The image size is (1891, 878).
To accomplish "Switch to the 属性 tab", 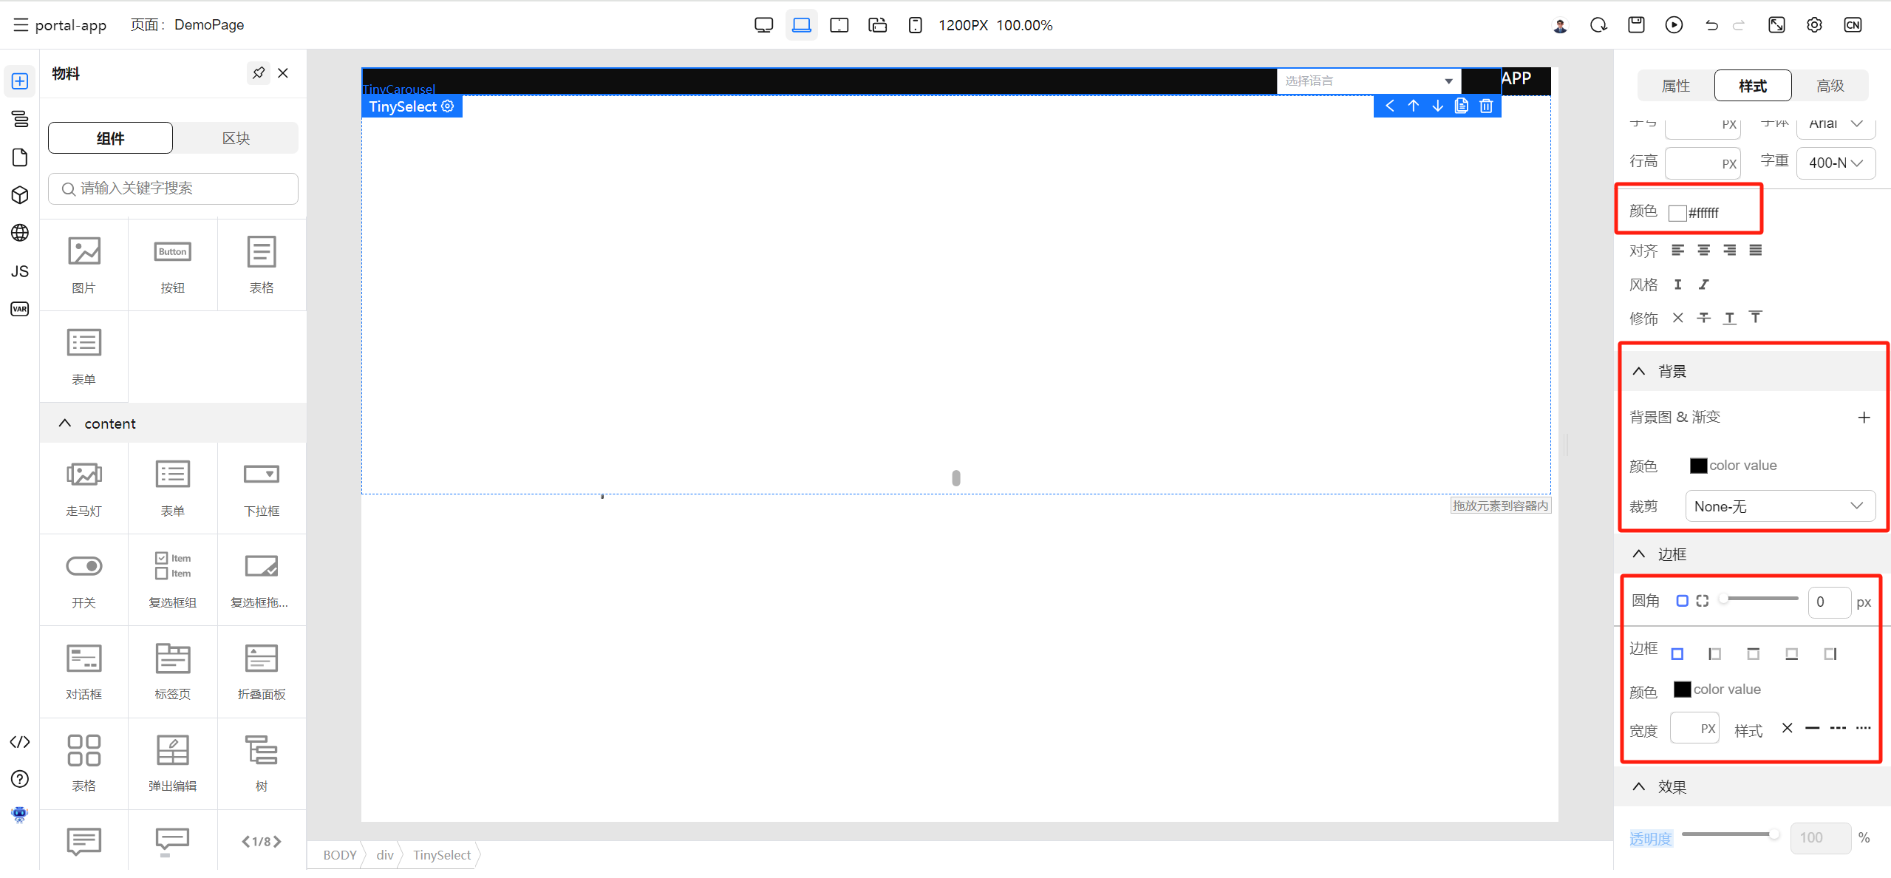I will tap(1675, 86).
